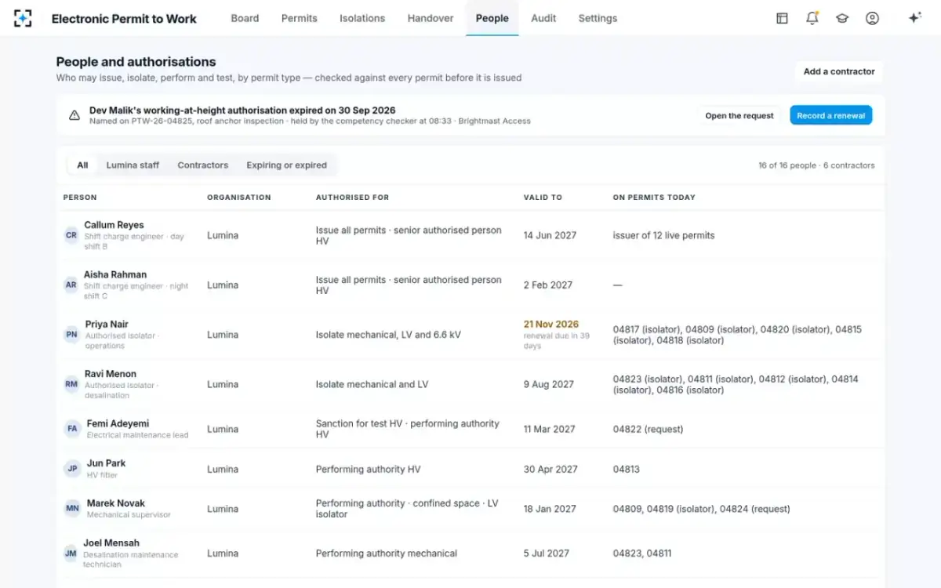The height and width of the screenshot is (588, 941).
Task: Open the Settings tab
Action: [x=598, y=18]
